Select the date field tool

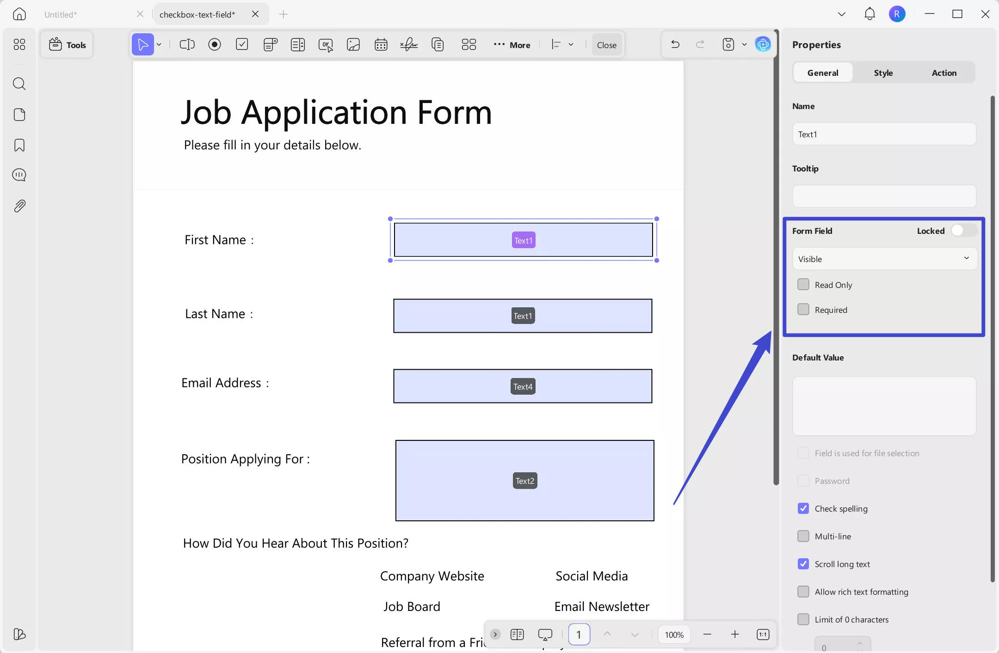pyautogui.click(x=381, y=44)
